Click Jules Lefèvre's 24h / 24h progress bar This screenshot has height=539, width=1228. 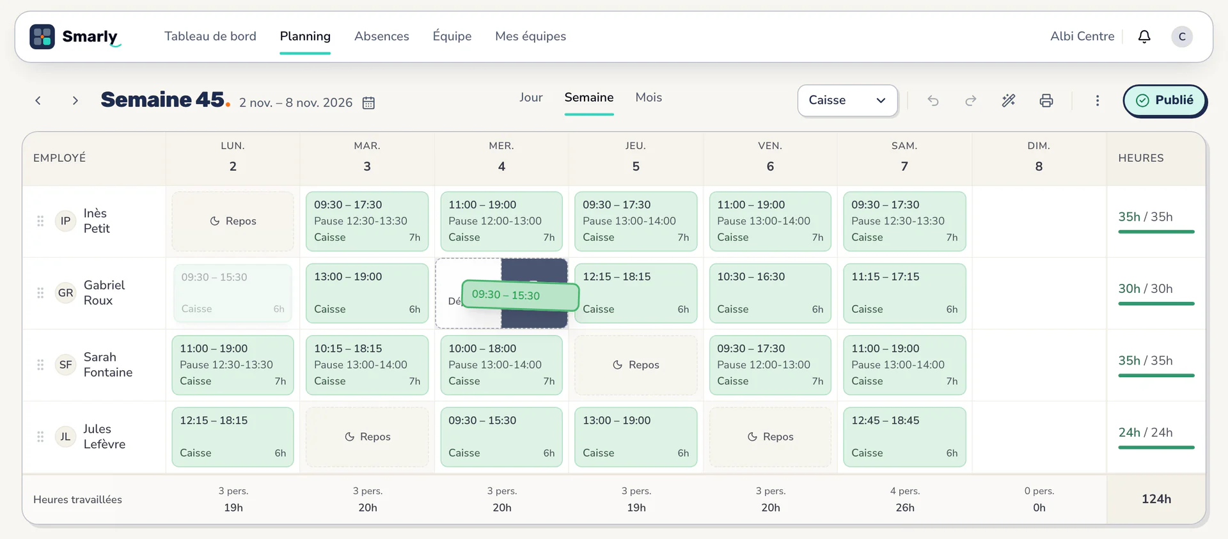tap(1156, 448)
